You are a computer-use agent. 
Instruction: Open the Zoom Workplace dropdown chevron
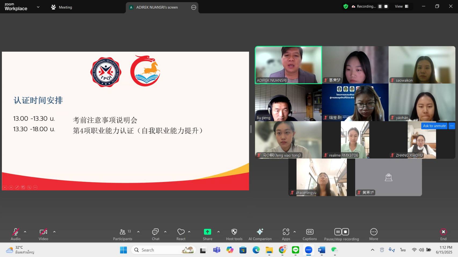(38, 7)
